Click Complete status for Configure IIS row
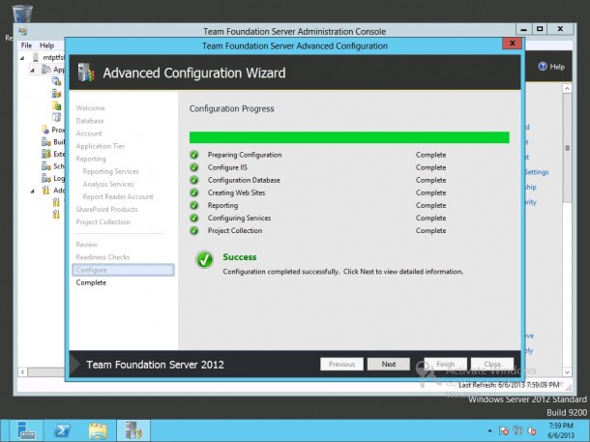Image resolution: width=590 pixels, height=442 pixels. 430,167
